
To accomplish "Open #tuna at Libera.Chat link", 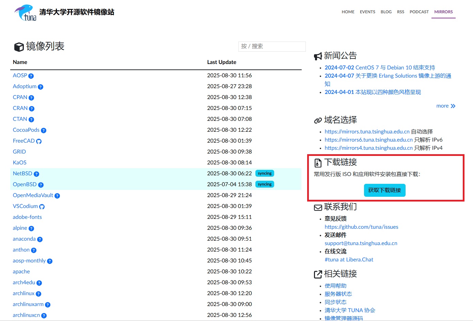I will [349, 260].
